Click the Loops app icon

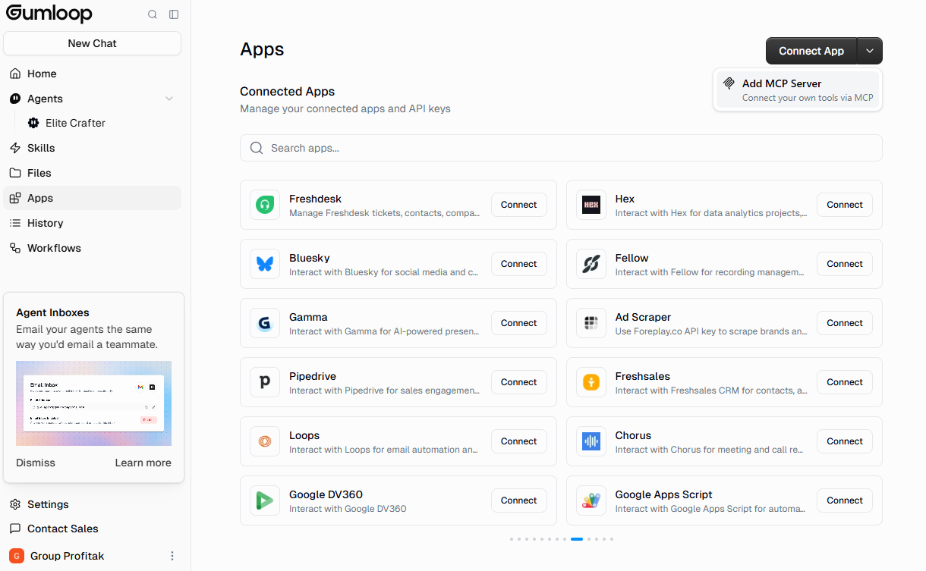click(265, 441)
